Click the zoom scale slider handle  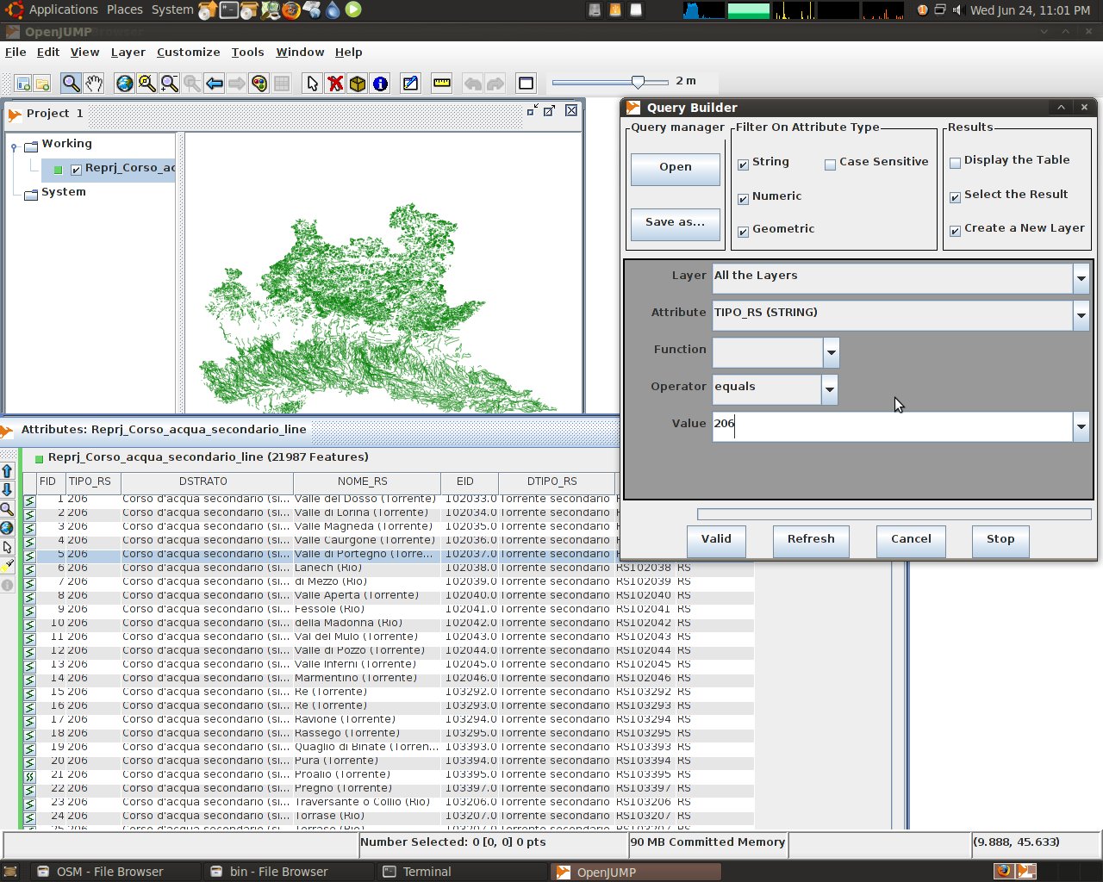click(638, 82)
